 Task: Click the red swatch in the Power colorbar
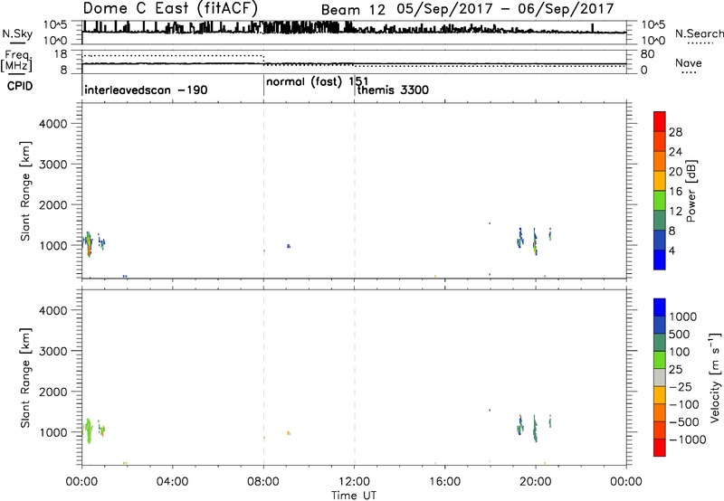click(x=660, y=121)
